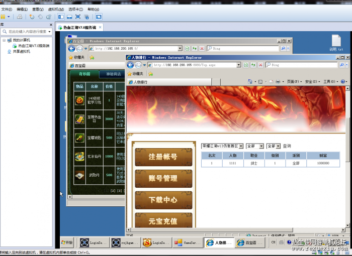Click add-to-favorites star icon in 人物排行 window
The height and width of the screenshot is (256, 352).
(x=151, y=74)
